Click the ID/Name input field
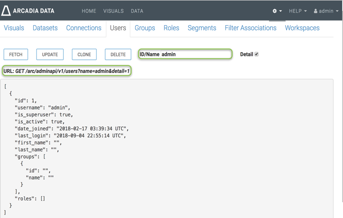This screenshot has height=218, width=343. pos(195,54)
